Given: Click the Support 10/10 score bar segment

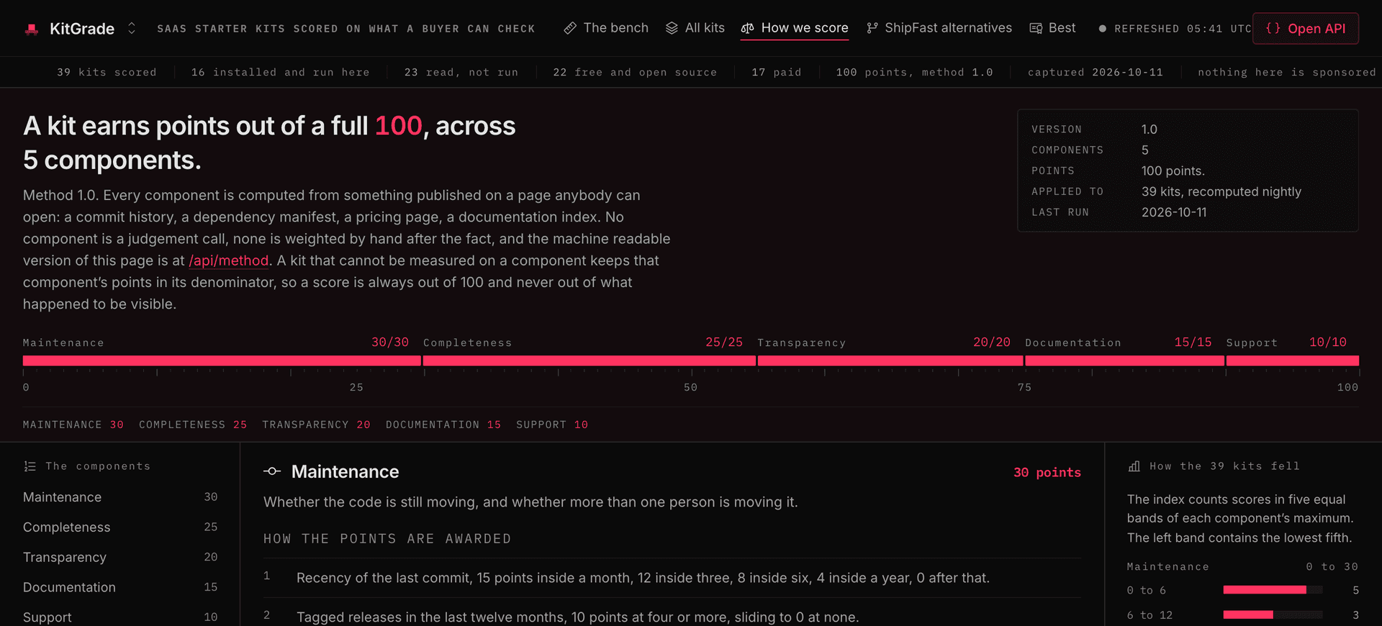Looking at the screenshot, I should pyautogui.click(x=1293, y=360).
